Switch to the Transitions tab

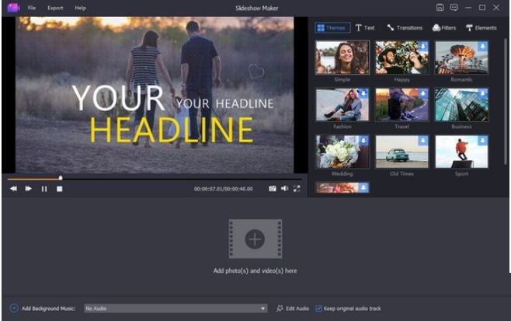[x=405, y=28]
